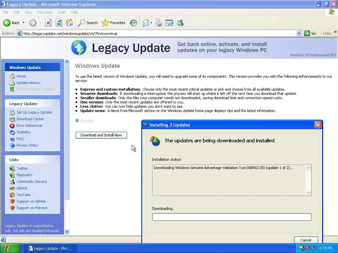Image resolution: width=338 pixels, height=253 pixels.
Task: Open the Favorites star toolbar button
Action: (x=114, y=23)
